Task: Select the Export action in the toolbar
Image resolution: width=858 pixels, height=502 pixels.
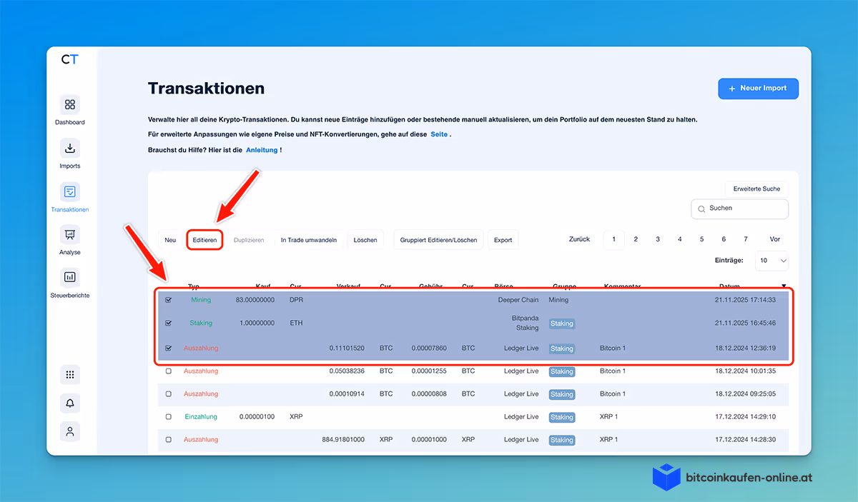Action: 503,240
